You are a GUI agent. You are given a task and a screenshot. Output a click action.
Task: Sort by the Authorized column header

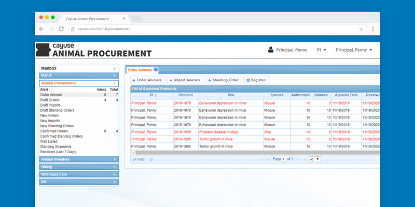coord(300,95)
